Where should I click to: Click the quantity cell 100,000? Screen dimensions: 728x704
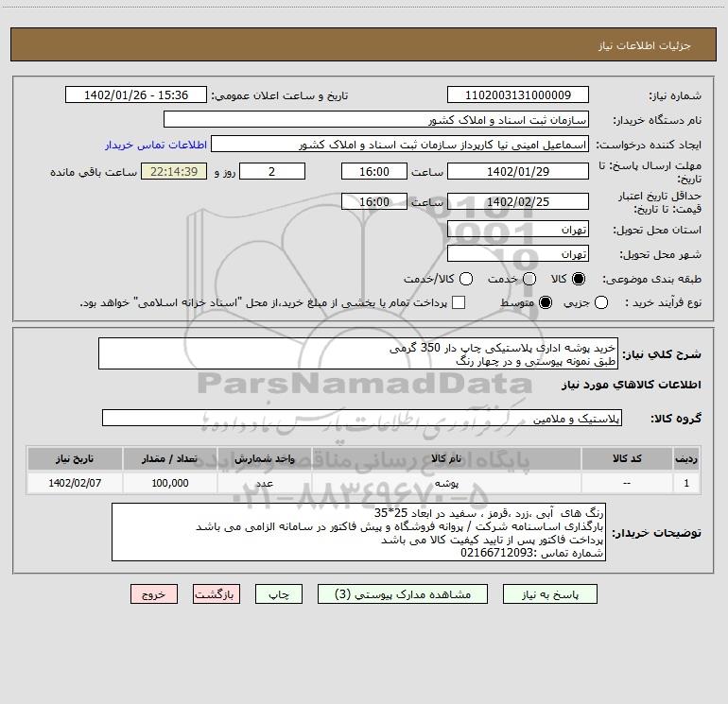click(x=170, y=483)
